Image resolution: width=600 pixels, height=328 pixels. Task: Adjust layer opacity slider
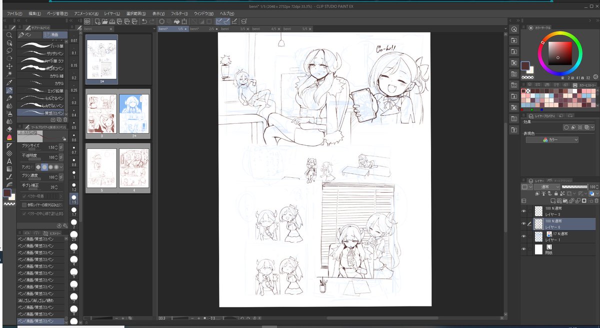[x=573, y=187]
